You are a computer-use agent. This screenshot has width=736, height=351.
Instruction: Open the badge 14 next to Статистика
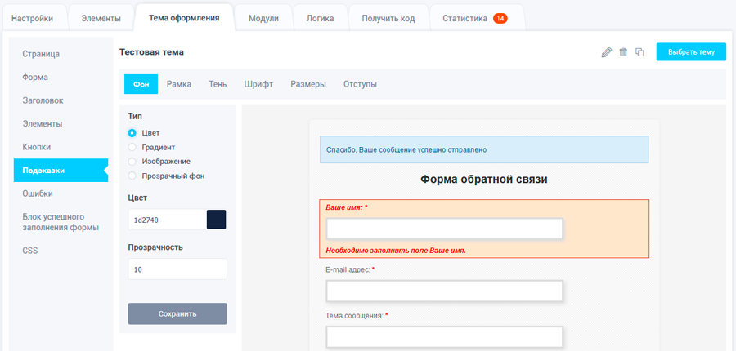pos(500,18)
